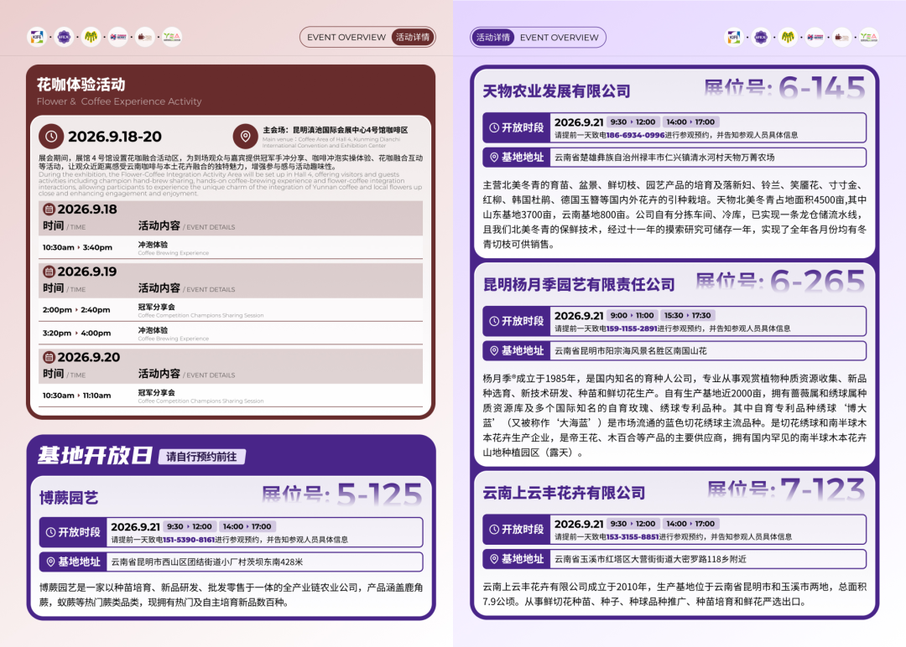Viewport: 906px width, 647px height.
Task: Select the 活动详情 pill on the left page
Action: pyautogui.click(x=413, y=37)
